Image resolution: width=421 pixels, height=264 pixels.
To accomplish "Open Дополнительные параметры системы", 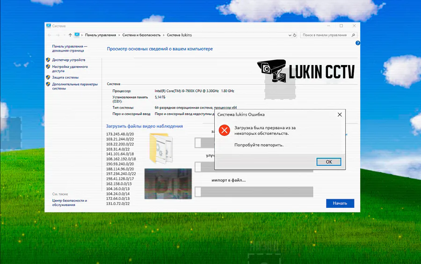I will click(75, 86).
